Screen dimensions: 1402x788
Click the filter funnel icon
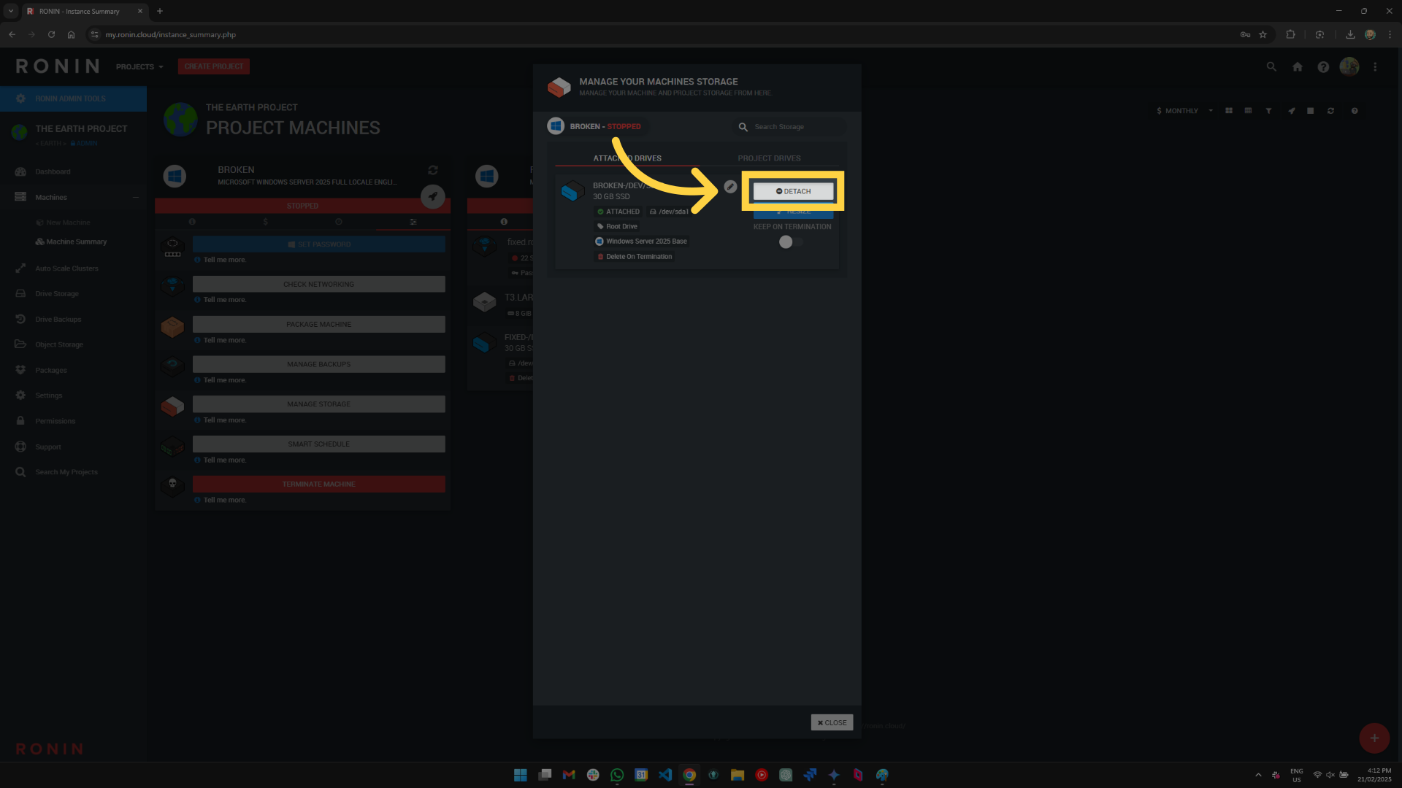point(1268,111)
